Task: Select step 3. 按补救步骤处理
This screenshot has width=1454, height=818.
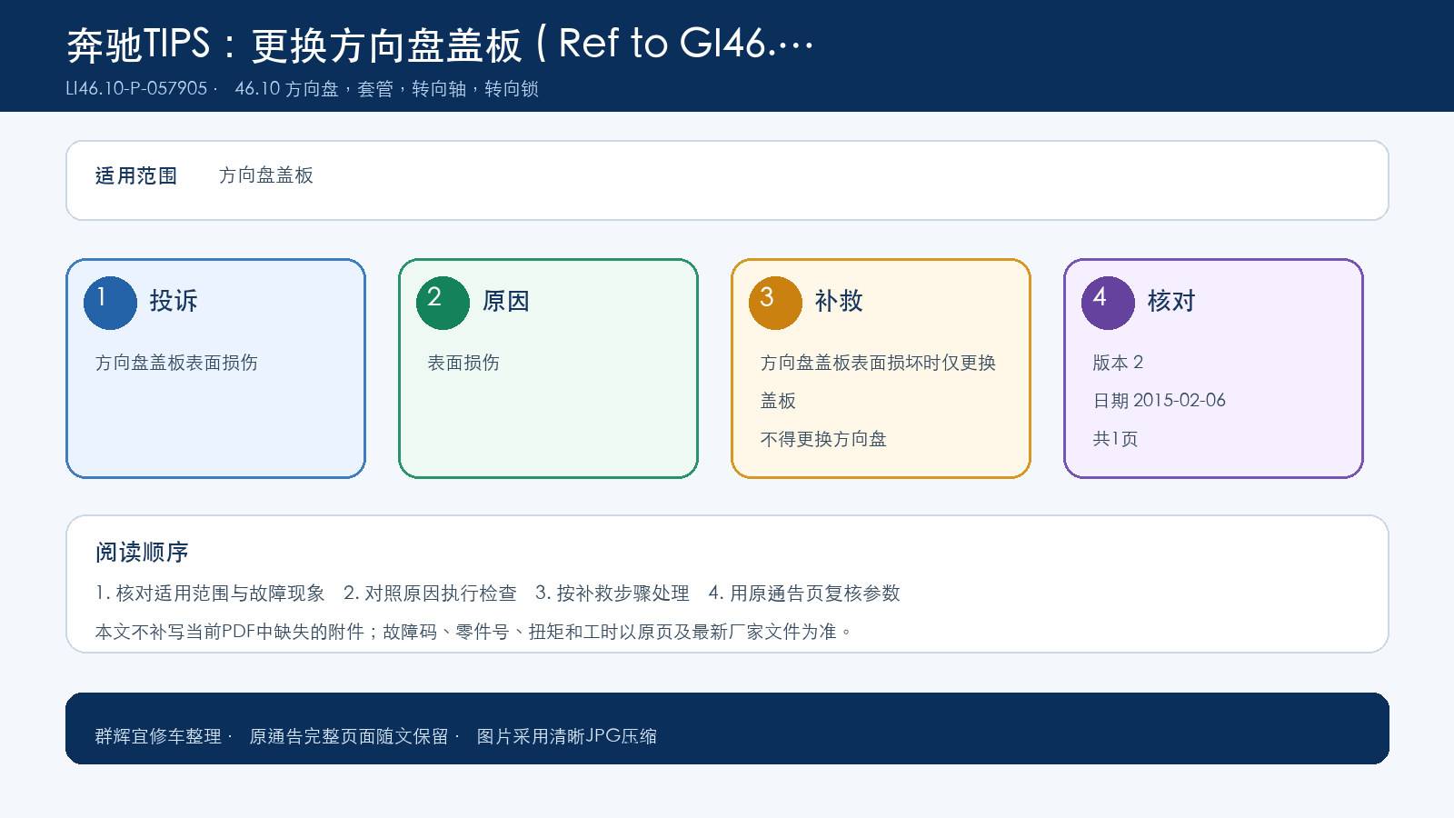Action: tap(612, 594)
